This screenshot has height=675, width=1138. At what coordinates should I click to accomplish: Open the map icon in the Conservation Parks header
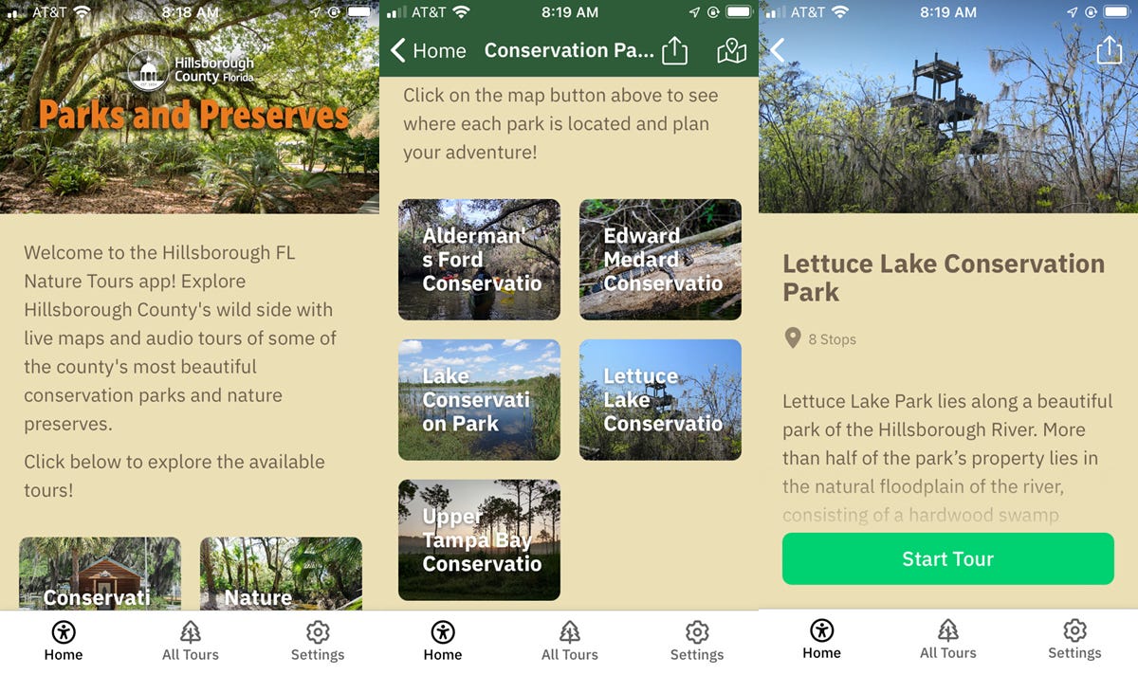point(731,51)
